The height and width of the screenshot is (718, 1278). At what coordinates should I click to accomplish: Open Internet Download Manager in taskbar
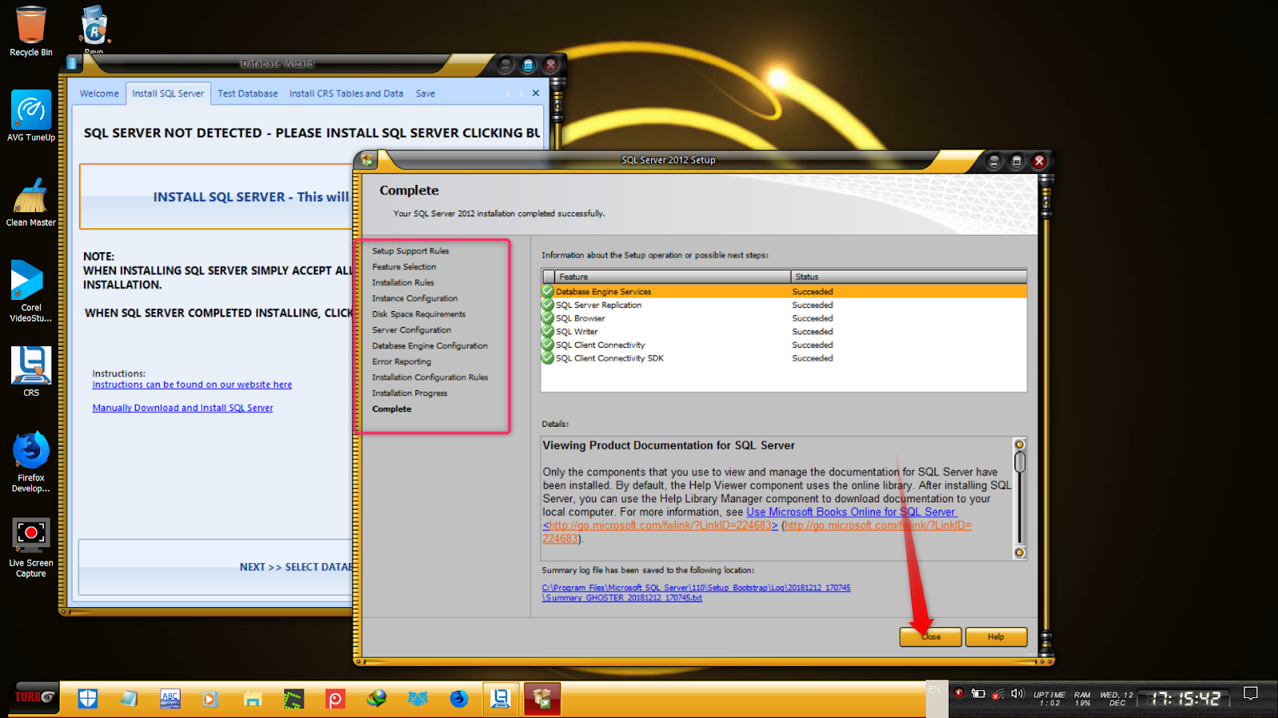point(376,699)
